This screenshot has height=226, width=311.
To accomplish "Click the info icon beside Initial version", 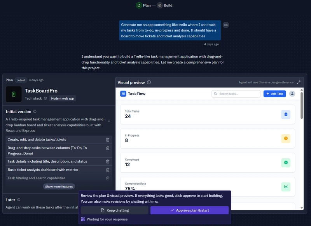I will point(35,112).
